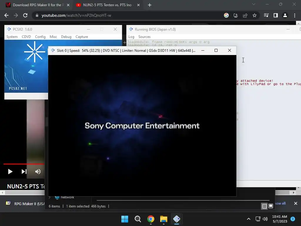Open notification badge in system tray
Screen dimensions: 301x226
click(293, 219)
